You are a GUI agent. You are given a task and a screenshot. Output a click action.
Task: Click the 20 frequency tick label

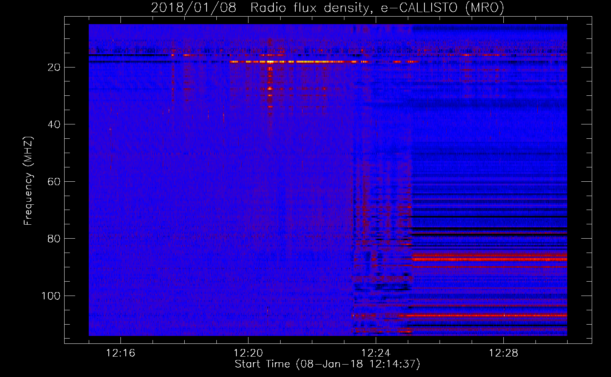(54, 67)
